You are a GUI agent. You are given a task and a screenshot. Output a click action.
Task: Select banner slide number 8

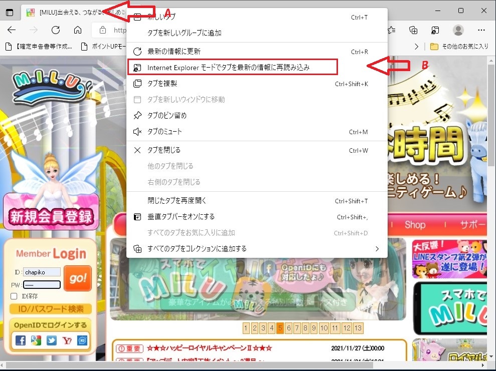point(305,328)
